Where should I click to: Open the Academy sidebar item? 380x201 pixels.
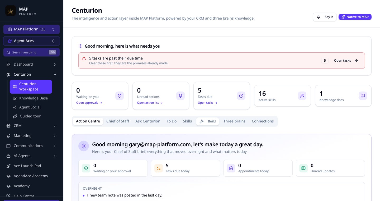tap(31, 186)
